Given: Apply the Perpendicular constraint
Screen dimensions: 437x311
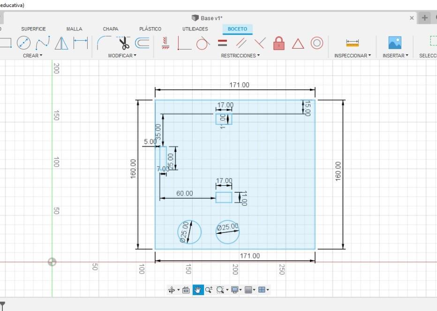Looking at the screenshot, I should [260, 43].
